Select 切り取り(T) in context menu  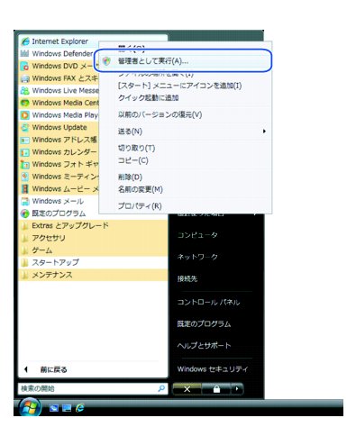186,149
